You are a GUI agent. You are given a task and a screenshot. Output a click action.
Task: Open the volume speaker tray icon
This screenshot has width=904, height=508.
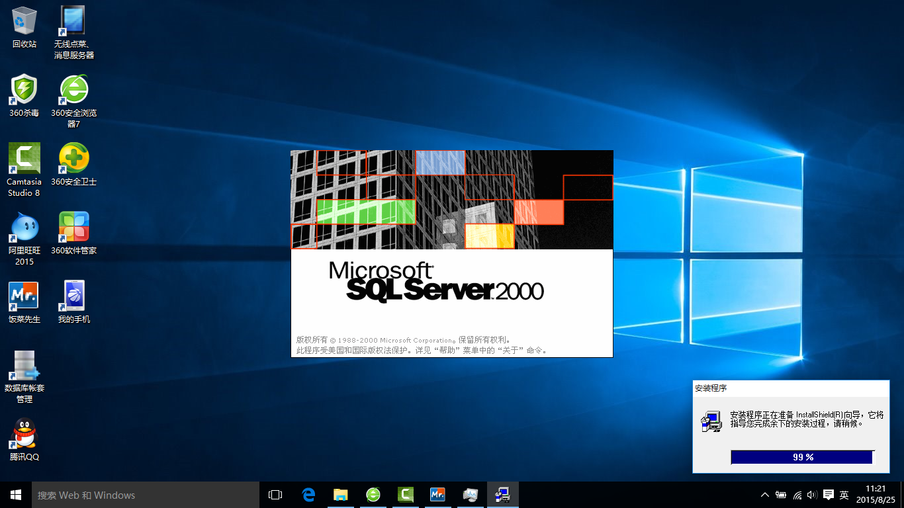pos(812,495)
